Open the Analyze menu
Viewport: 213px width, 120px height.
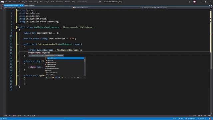(x=47, y=2)
